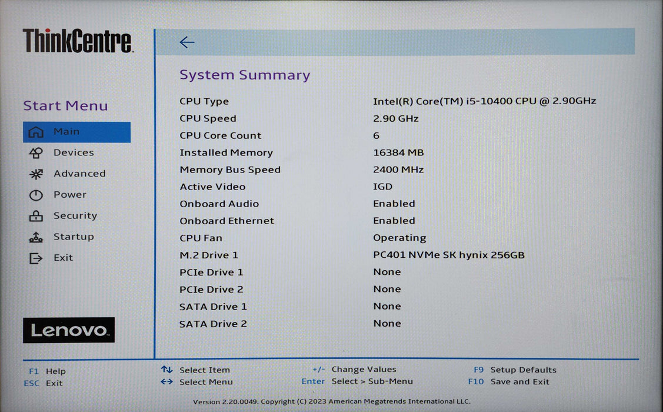Select the CPU Type label
The image size is (663, 412).
[204, 101]
